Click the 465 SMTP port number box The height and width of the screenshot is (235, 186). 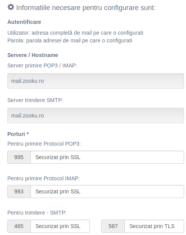pos(19,226)
